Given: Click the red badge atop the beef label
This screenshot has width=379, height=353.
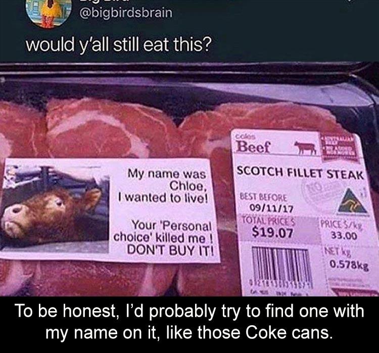Looking at the screenshot, I should (339, 147).
